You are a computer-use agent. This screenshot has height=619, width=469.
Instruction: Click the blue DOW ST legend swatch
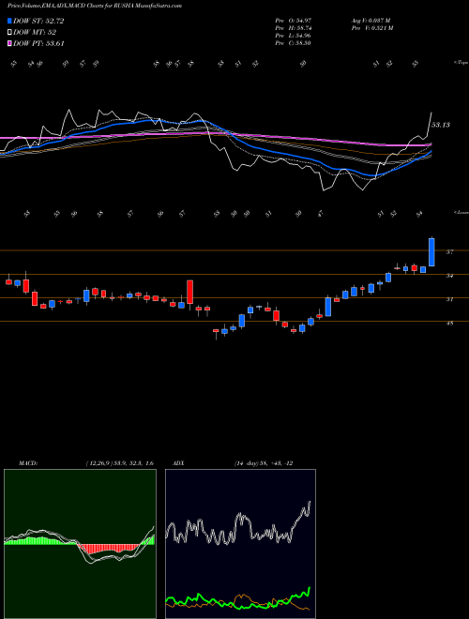click(9, 21)
